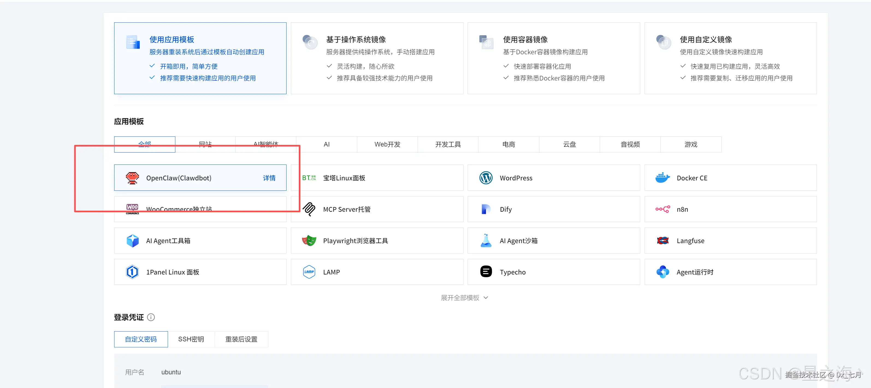This screenshot has width=871, height=388.
Task: Select the Dify template
Action: coord(554,209)
